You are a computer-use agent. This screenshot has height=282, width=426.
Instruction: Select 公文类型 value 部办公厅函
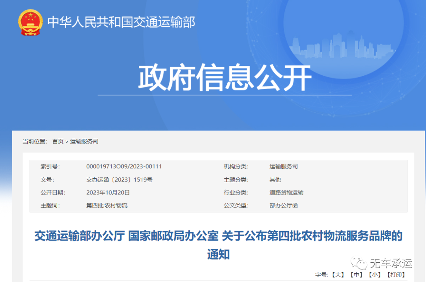284,205
